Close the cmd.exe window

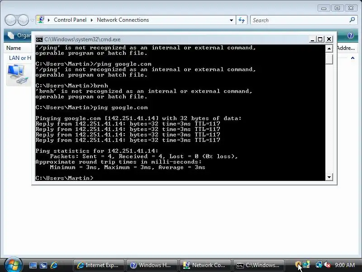pos(329,39)
